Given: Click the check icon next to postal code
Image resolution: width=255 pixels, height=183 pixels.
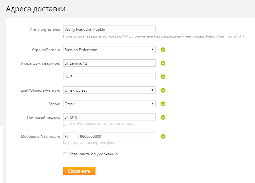Looking at the screenshot, I should point(163,117).
